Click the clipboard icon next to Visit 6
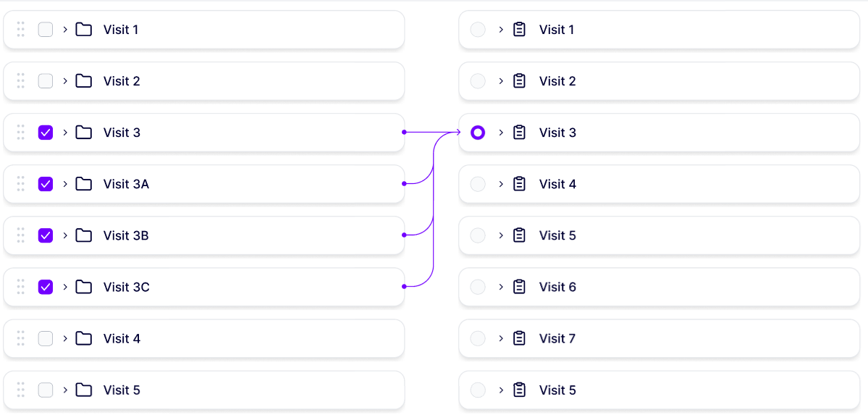This screenshot has width=868, height=415. pyautogui.click(x=519, y=287)
